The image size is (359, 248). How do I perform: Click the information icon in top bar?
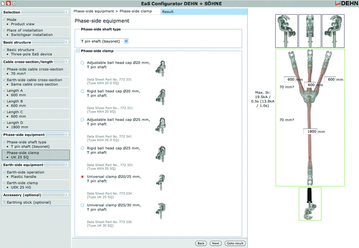pos(14,3)
